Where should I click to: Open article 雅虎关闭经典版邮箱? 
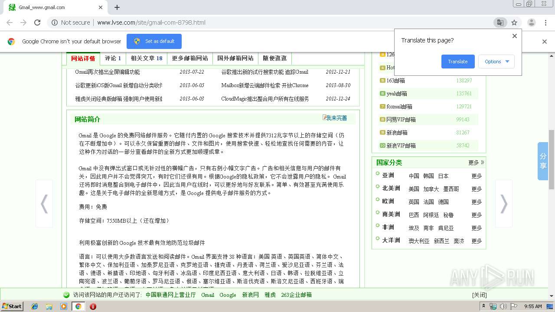pos(119,99)
